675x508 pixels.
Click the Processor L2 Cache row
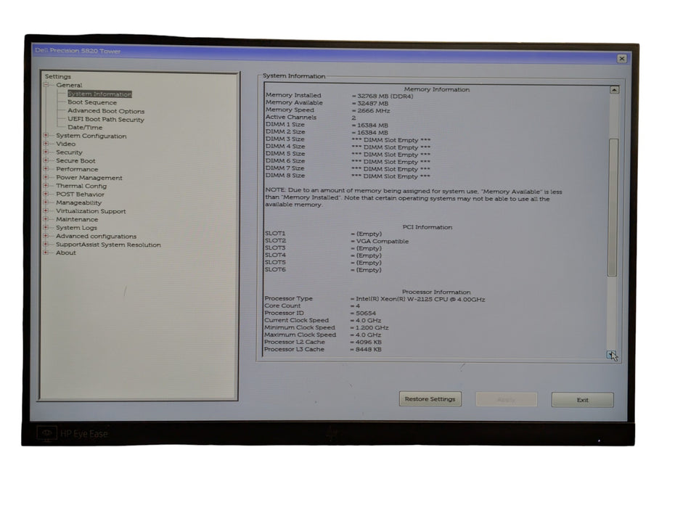pyautogui.click(x=323, y=342)
